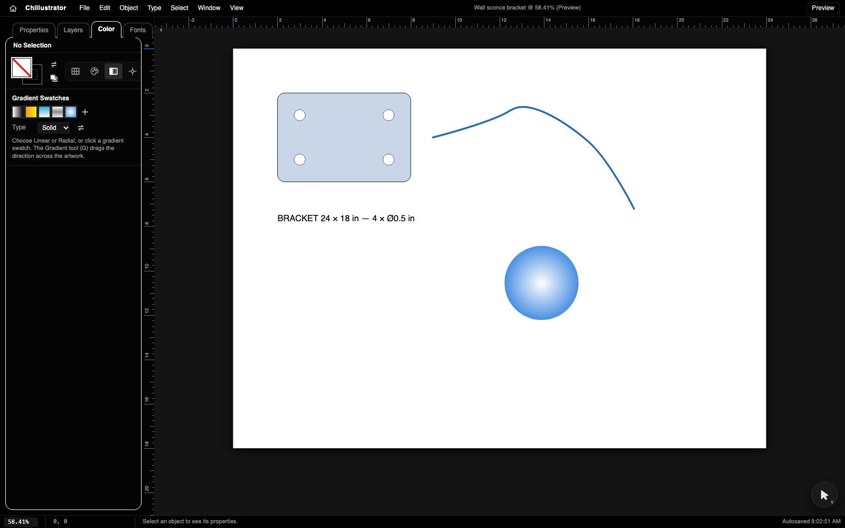The height and width of the screenshot is (528, 845).
Task: Collapse the side panel with the chevron
Action: point(161,30)
